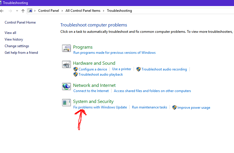The width and height of the screenshot is (234, 153).
Task: Open Control Panel Home
Action: pos(20,22)
